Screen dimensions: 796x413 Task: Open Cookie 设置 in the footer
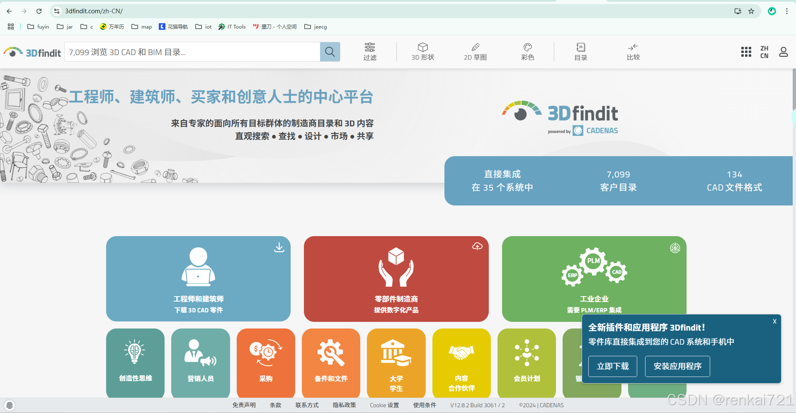(384, 405)
